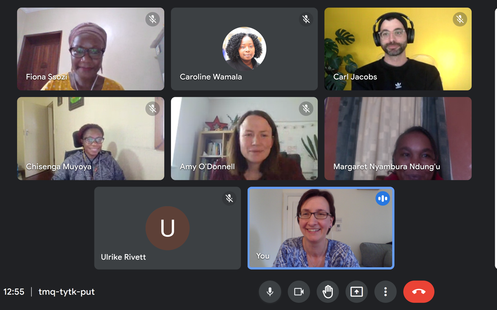Raise your hand with the hand icon
This screenshot has width=497, height=310.
point(328,292)
